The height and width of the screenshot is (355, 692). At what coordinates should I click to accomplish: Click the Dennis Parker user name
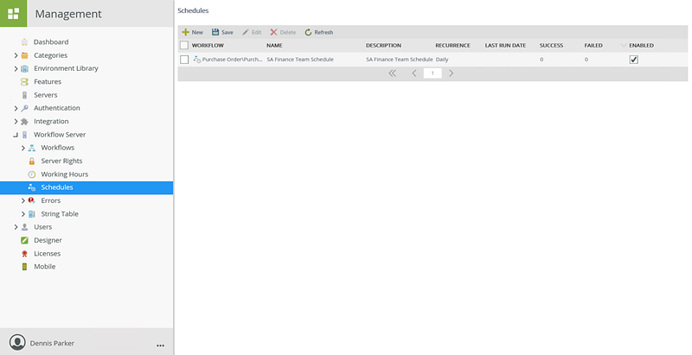52,343
